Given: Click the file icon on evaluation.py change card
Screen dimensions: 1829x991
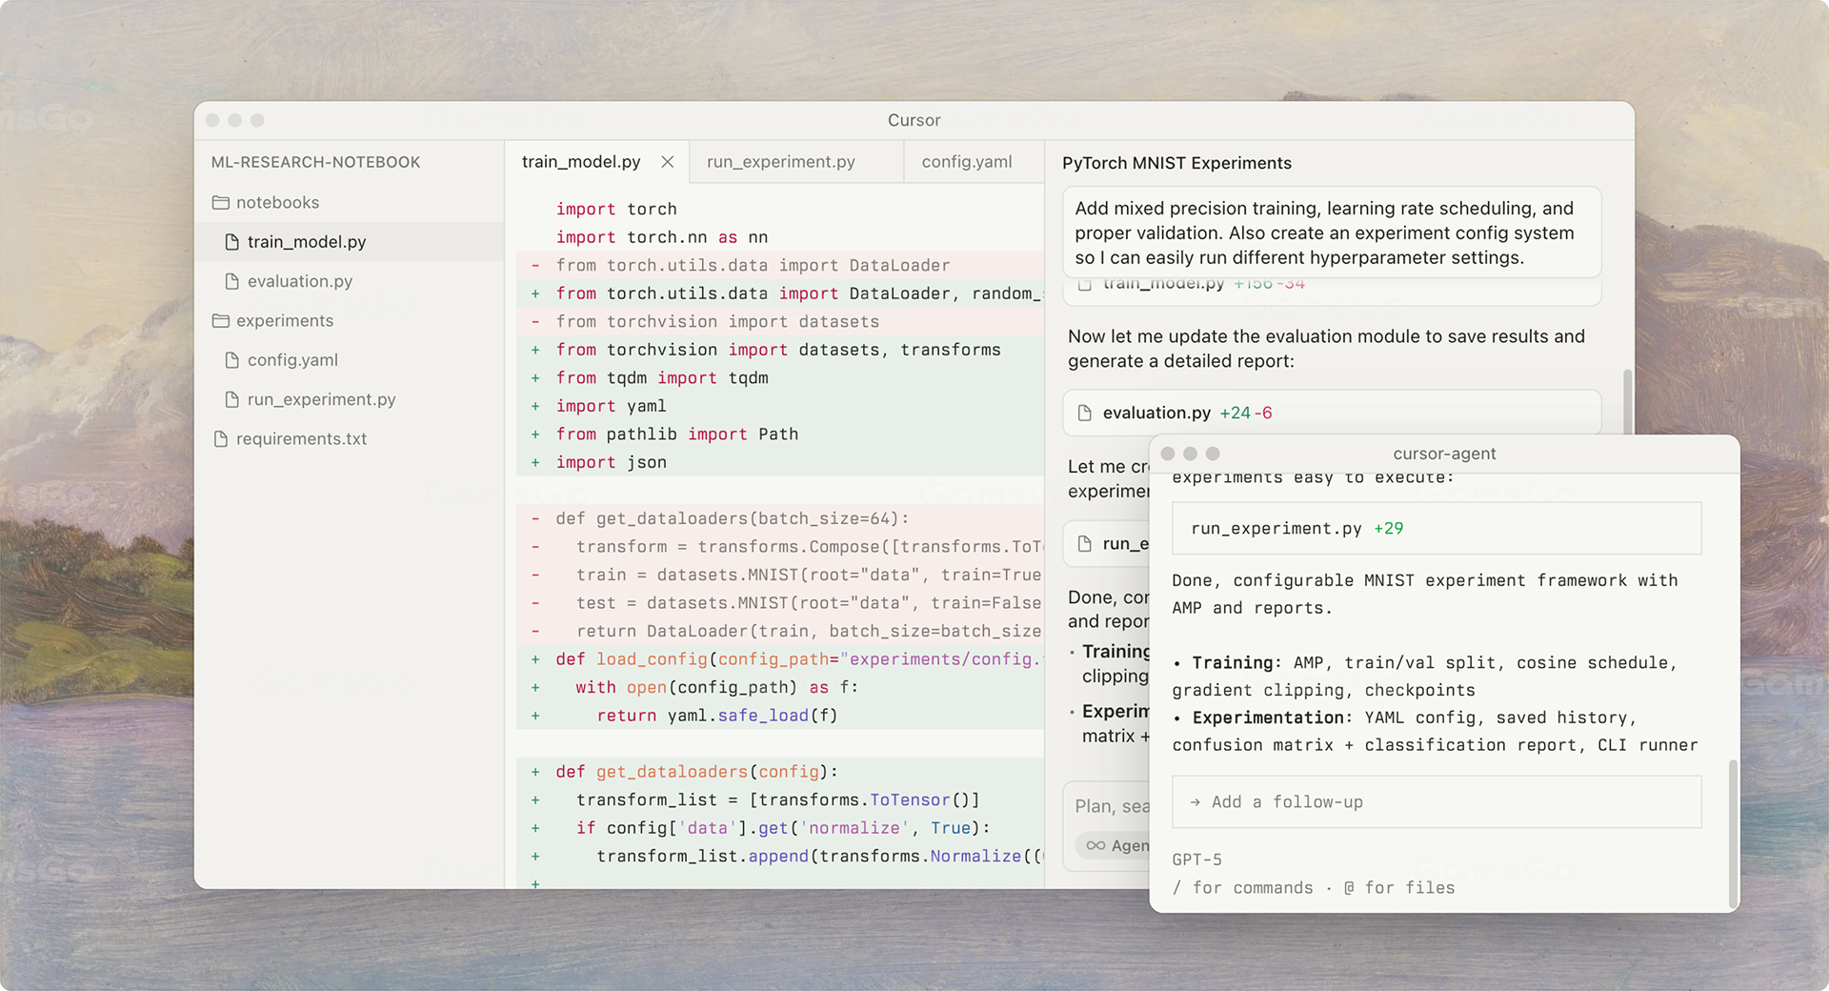Looking at the screenshot, I should pyautogui.click(x=1084, y=413).
